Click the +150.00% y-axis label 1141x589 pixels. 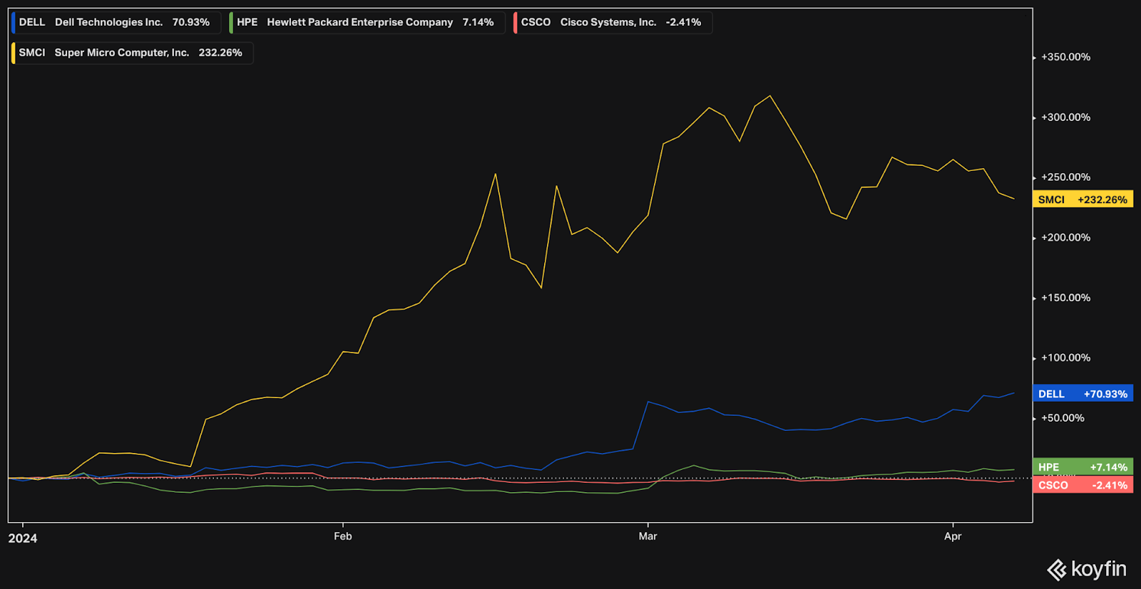pyautogui.click(x=1065, y=298)
